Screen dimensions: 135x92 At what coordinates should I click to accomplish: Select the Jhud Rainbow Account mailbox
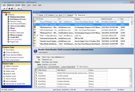(18, 19)
